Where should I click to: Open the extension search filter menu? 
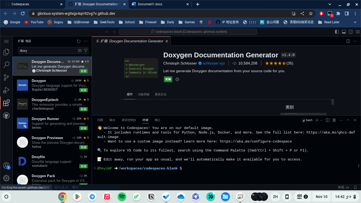coord(86,50)
